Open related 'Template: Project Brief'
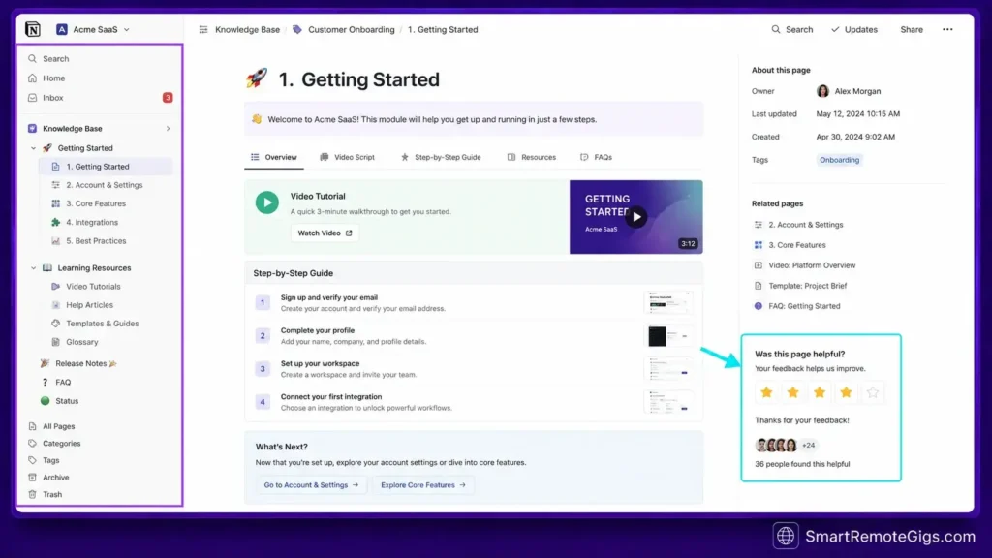The image size is (992, 558). coord(799,286)
